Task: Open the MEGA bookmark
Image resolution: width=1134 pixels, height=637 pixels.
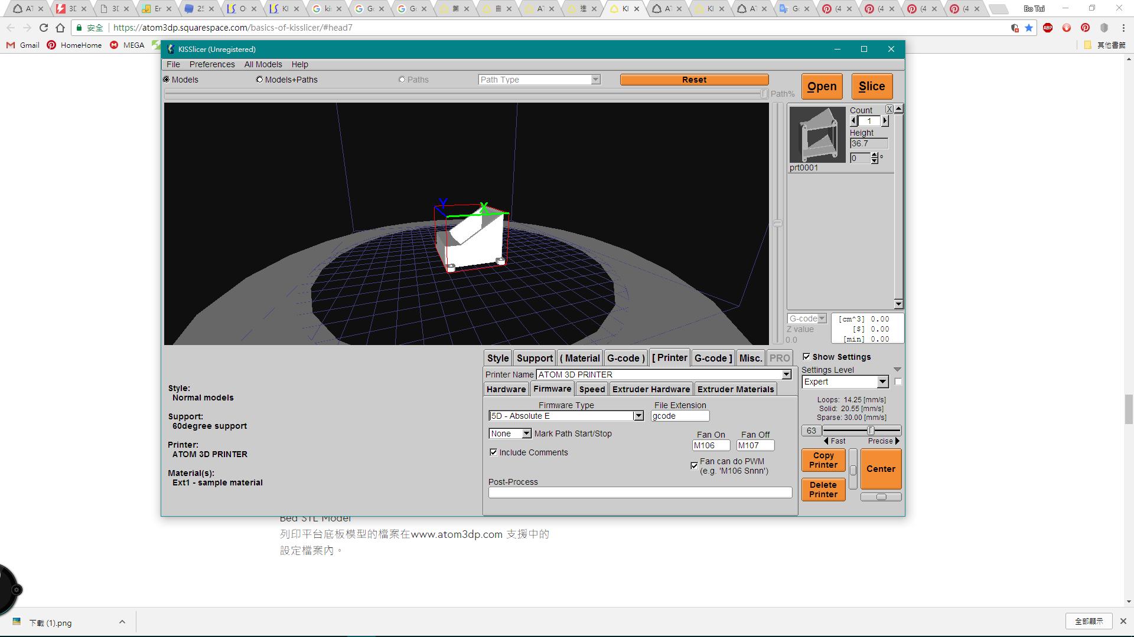Action: point(127,45)
